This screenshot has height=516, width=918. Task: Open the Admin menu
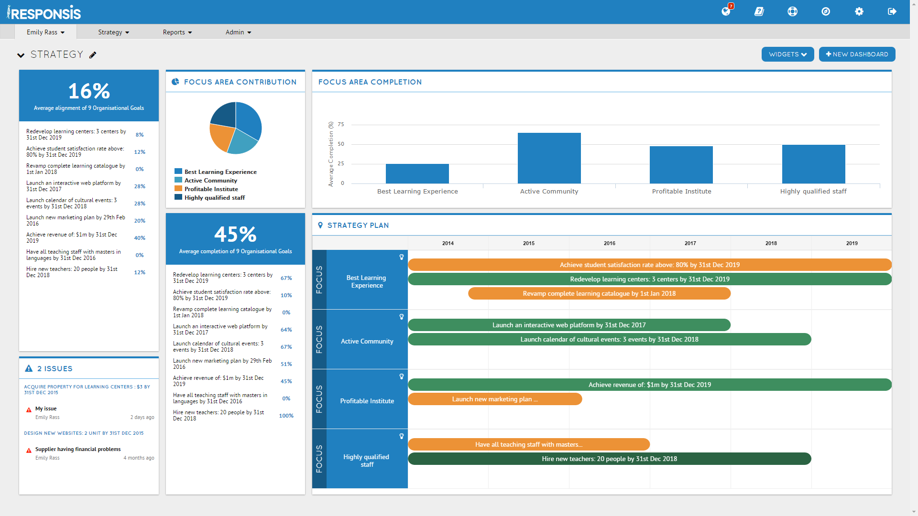tap(238, 32)
